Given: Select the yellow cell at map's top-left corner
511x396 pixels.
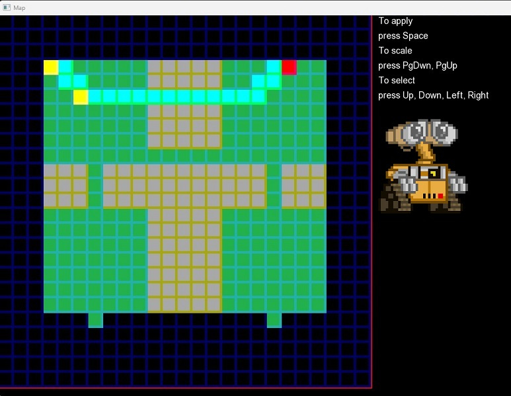Looking at the screenshot, I should [x=51, y=67].
